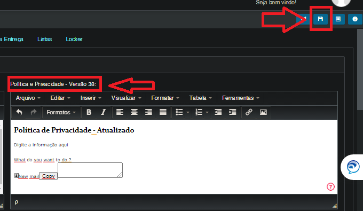Open the Tabela menu
This screenshot has width=363, height=211.
(201, 98)
